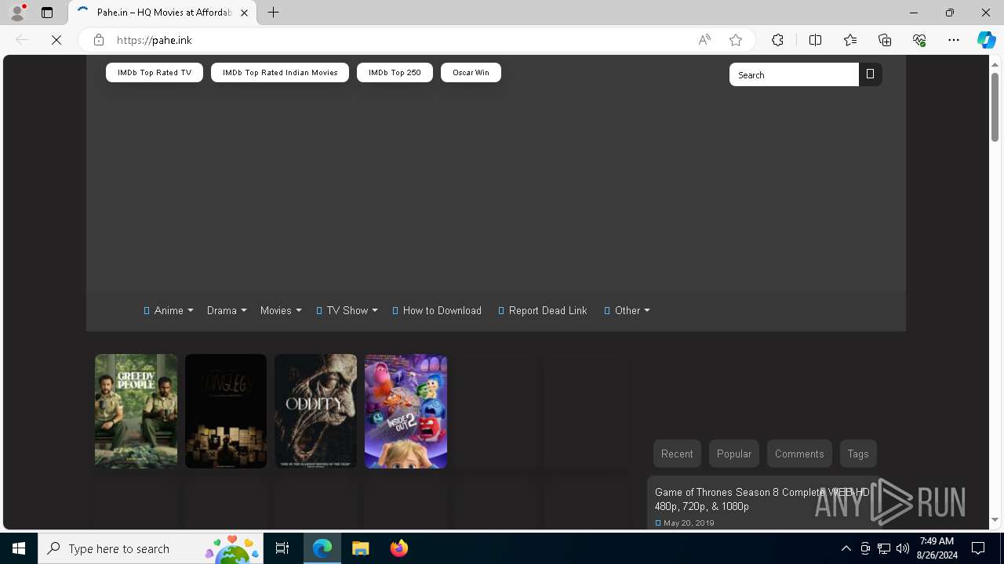This screenshot has height=564, width=1004.
Task: Switch to Recent tab
Action: pyautogui.click(x=677, y=454)
